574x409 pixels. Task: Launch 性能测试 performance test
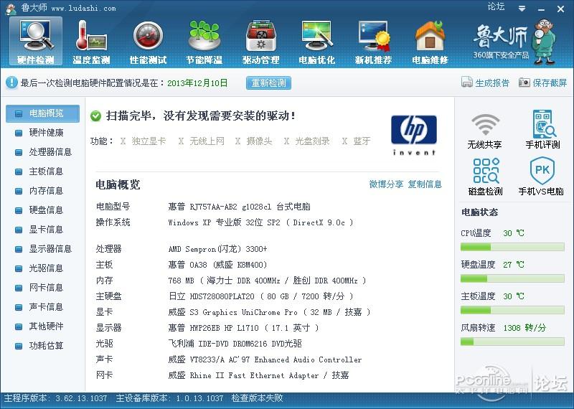(x=148, y=42)
